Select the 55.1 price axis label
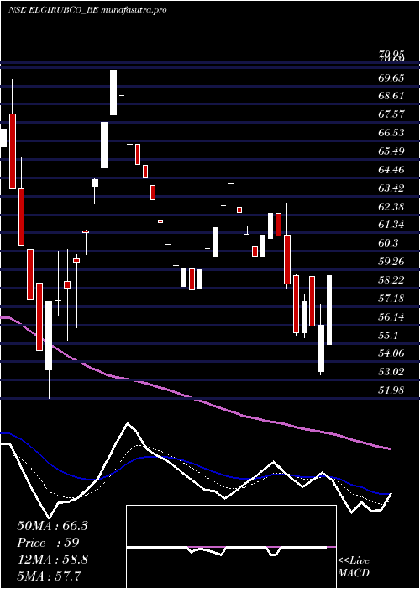 pos(389,336)
